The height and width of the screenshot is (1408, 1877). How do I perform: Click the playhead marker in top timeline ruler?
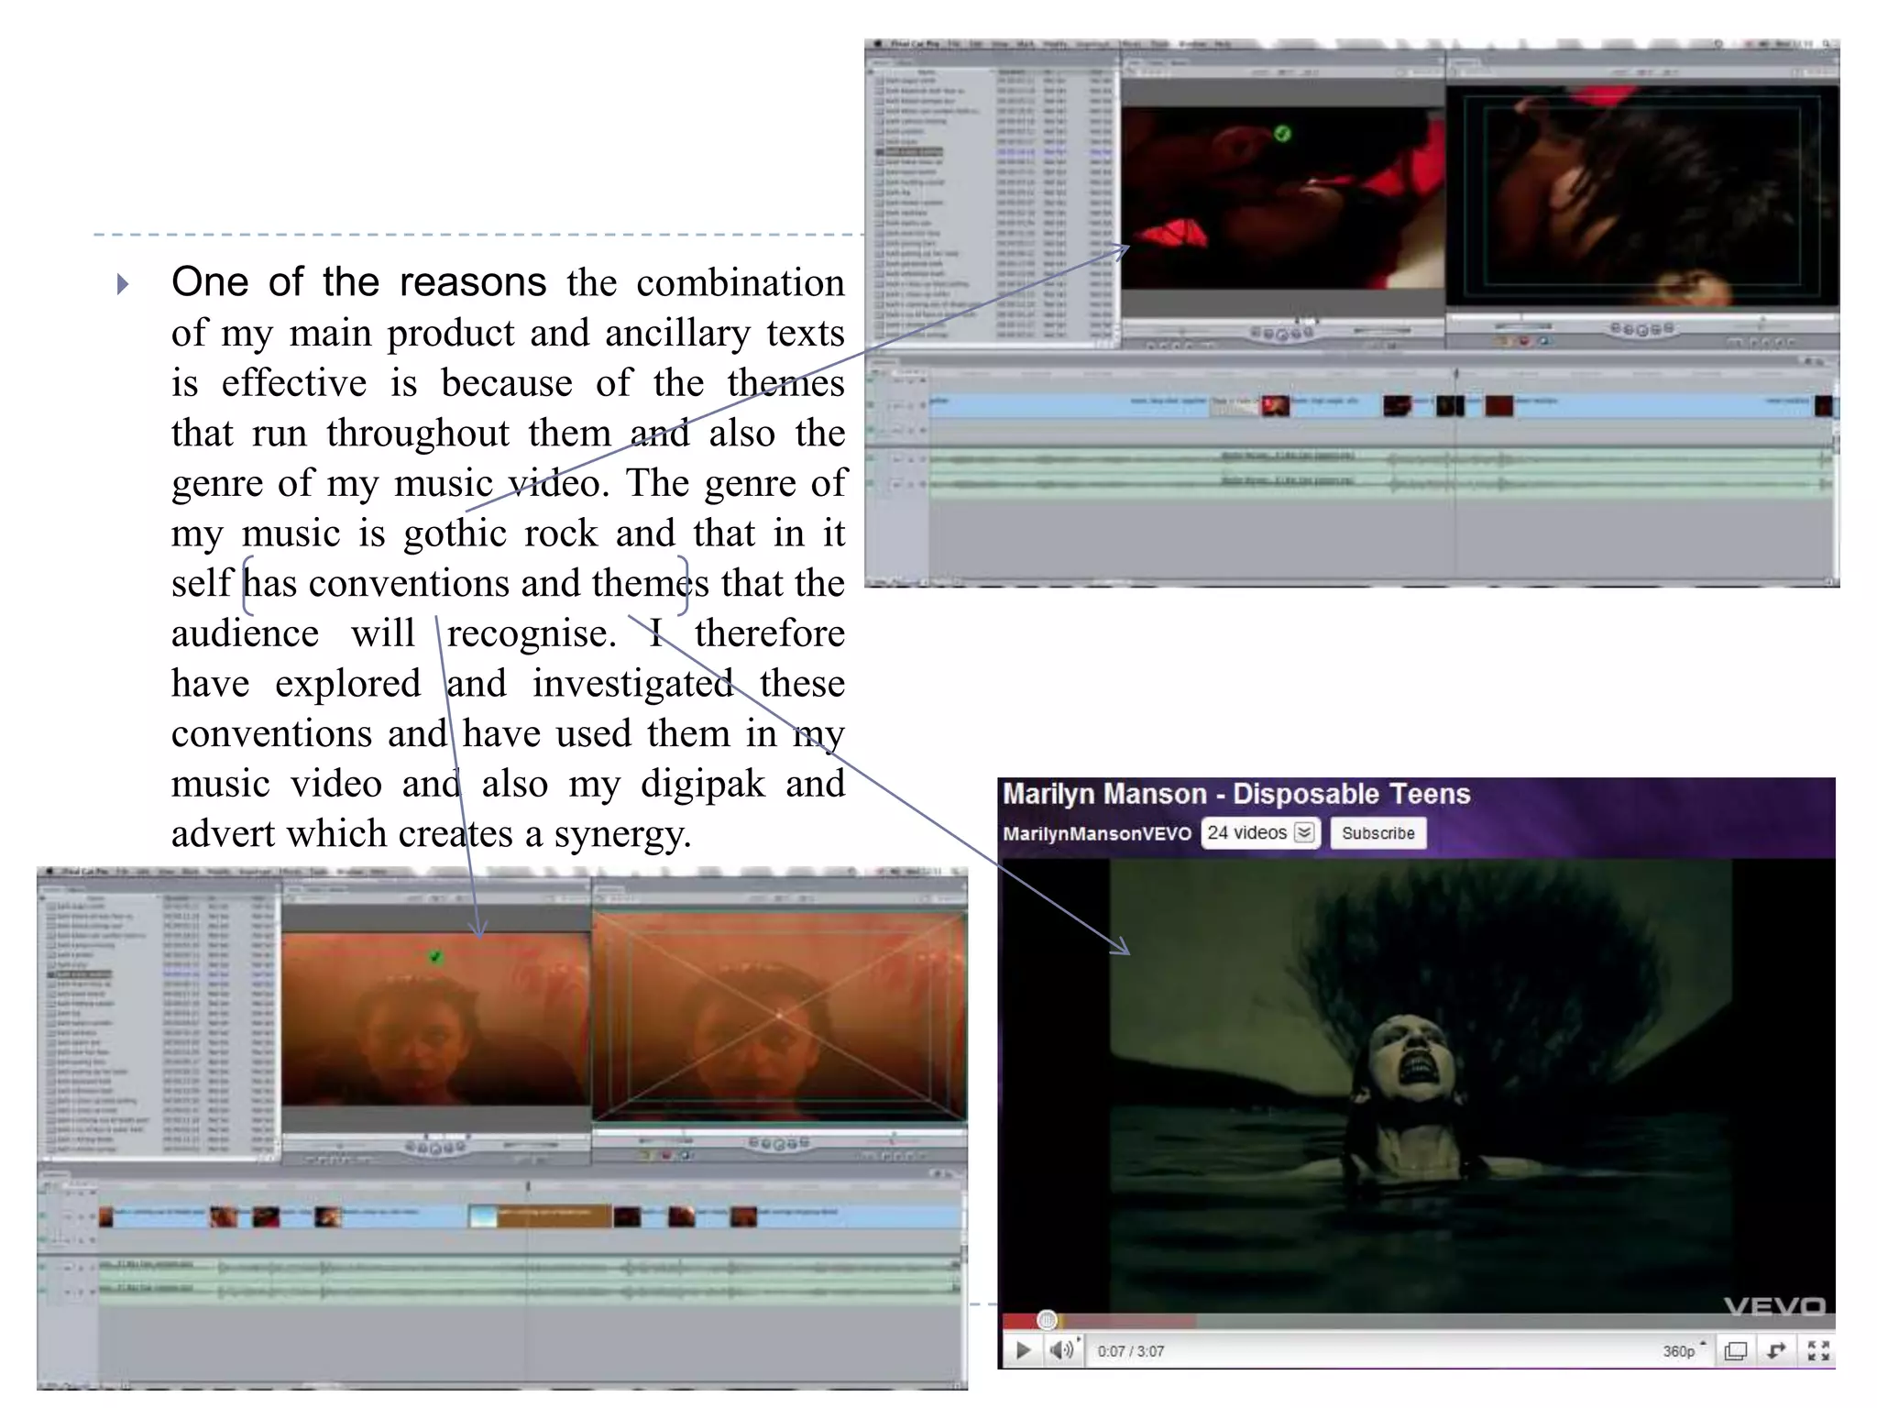point(1455,374)
